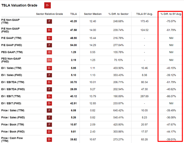The image size is (184, 143).
Task: Click the % Diff. to 5Y Avg. column header
Action: click(x=171, y=14)
